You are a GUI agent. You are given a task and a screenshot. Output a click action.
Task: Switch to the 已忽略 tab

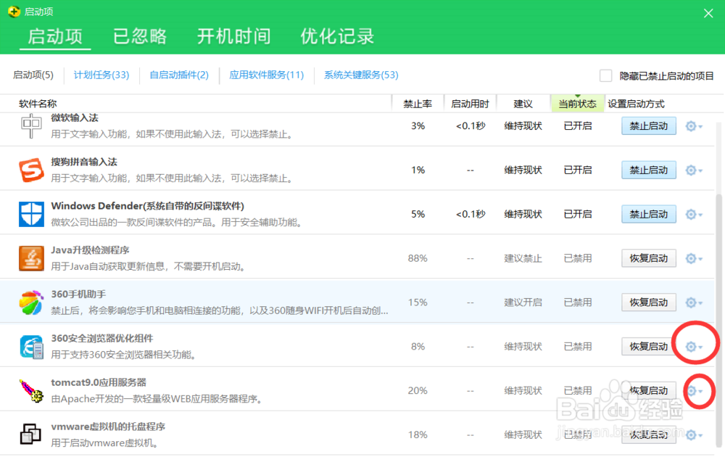(x=140, y=36)
